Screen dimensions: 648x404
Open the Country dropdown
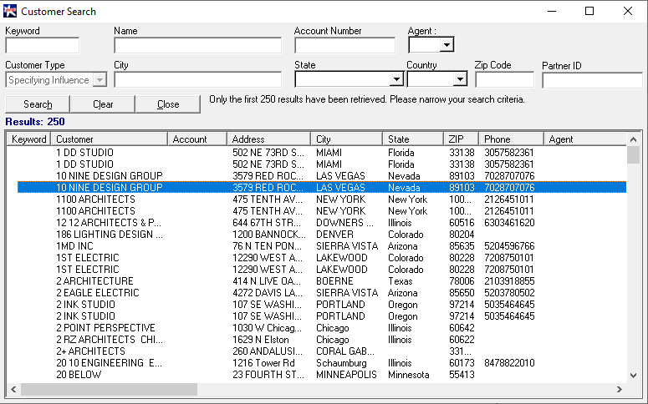click(459, 79)
